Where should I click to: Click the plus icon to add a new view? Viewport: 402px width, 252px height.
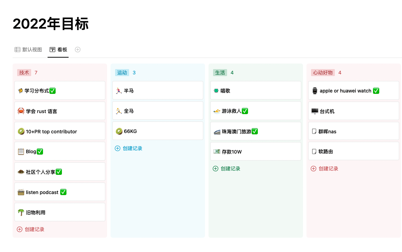(x=77, y=49)
